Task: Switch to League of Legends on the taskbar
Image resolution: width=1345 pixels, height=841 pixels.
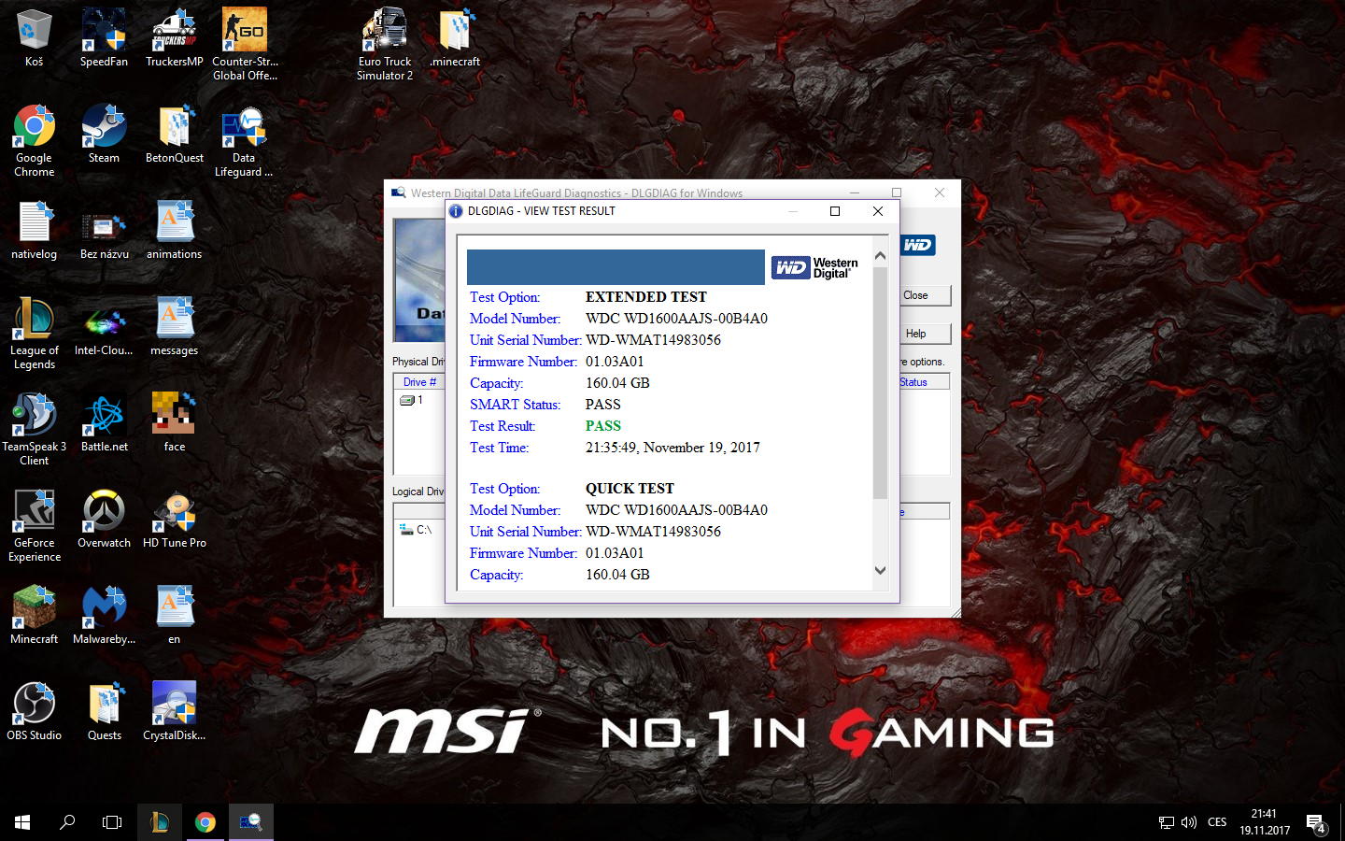Action: (160, 822)
